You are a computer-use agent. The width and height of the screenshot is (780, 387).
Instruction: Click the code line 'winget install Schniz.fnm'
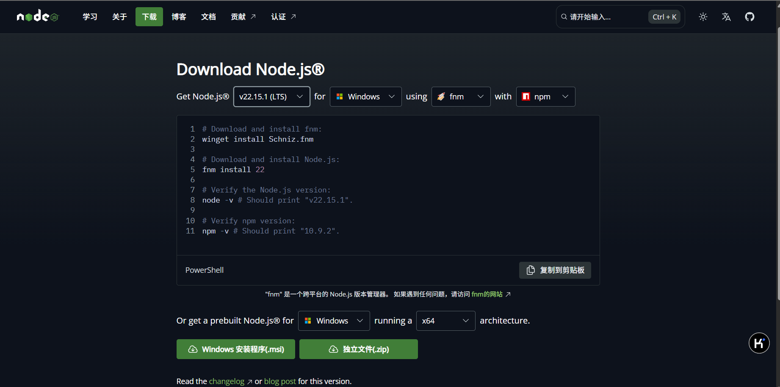tap(258, 139)
